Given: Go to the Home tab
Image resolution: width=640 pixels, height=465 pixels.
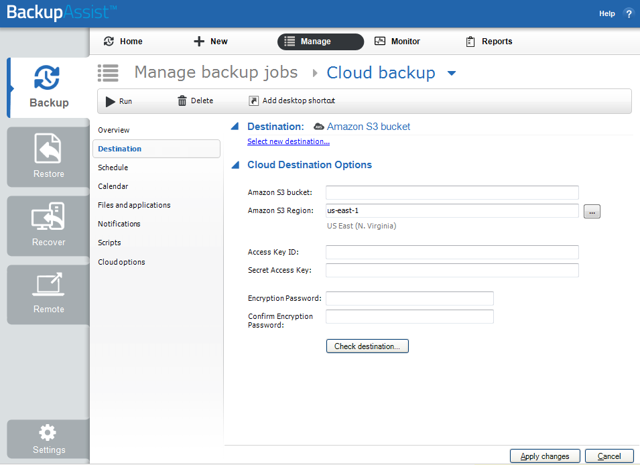Looking at the screenshot, I should [123, 42].
